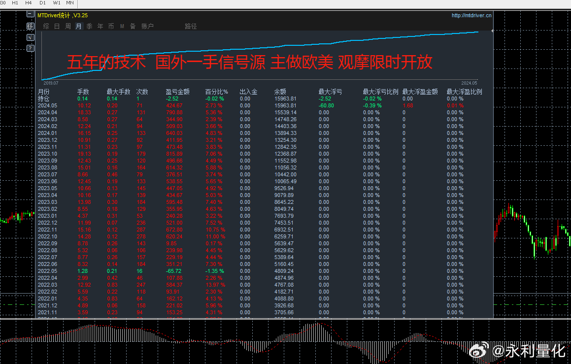The image size is (571, 364).
Task: Open the 季 quarterly statistics tab
Action: (90, 26)
